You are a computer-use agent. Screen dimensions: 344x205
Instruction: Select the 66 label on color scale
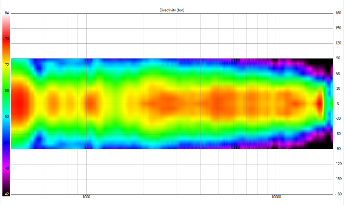click(x=7, y=91)
